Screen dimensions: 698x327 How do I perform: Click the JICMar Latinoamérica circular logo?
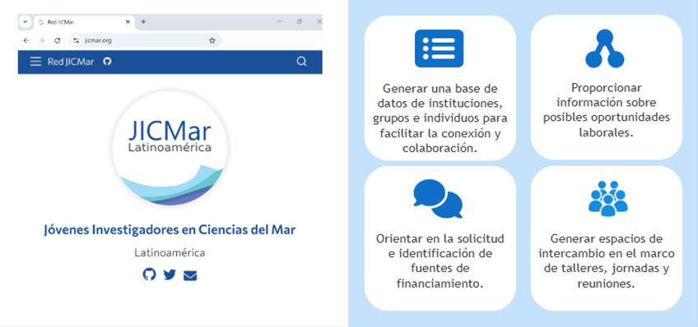(170, 150)
